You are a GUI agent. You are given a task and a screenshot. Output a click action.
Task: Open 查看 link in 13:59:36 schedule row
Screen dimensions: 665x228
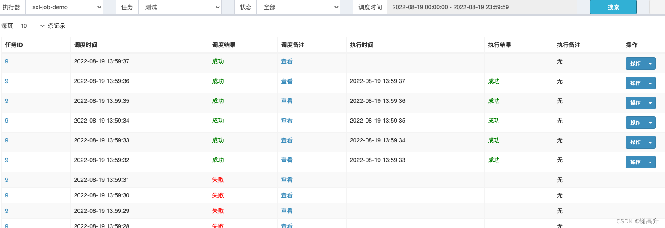pos(287,81)
